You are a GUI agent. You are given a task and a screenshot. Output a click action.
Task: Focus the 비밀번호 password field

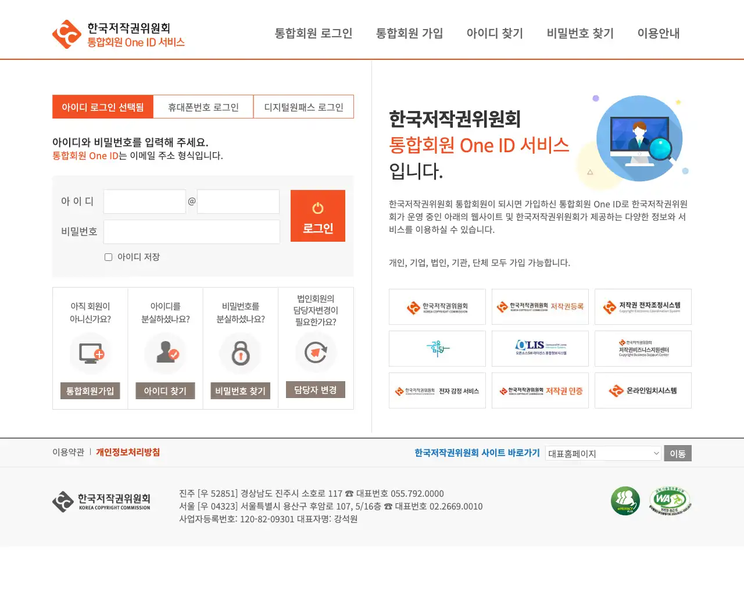pos(192,232)
